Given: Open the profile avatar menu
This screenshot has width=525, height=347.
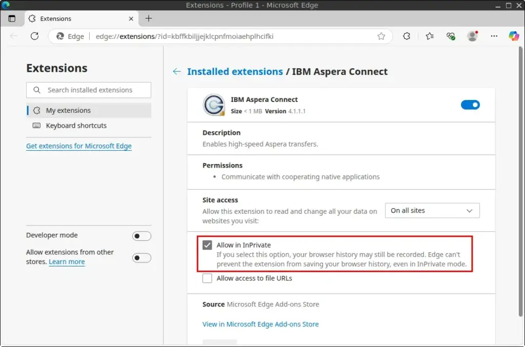Looking at the screenshot, I should [x=472, y=36].
